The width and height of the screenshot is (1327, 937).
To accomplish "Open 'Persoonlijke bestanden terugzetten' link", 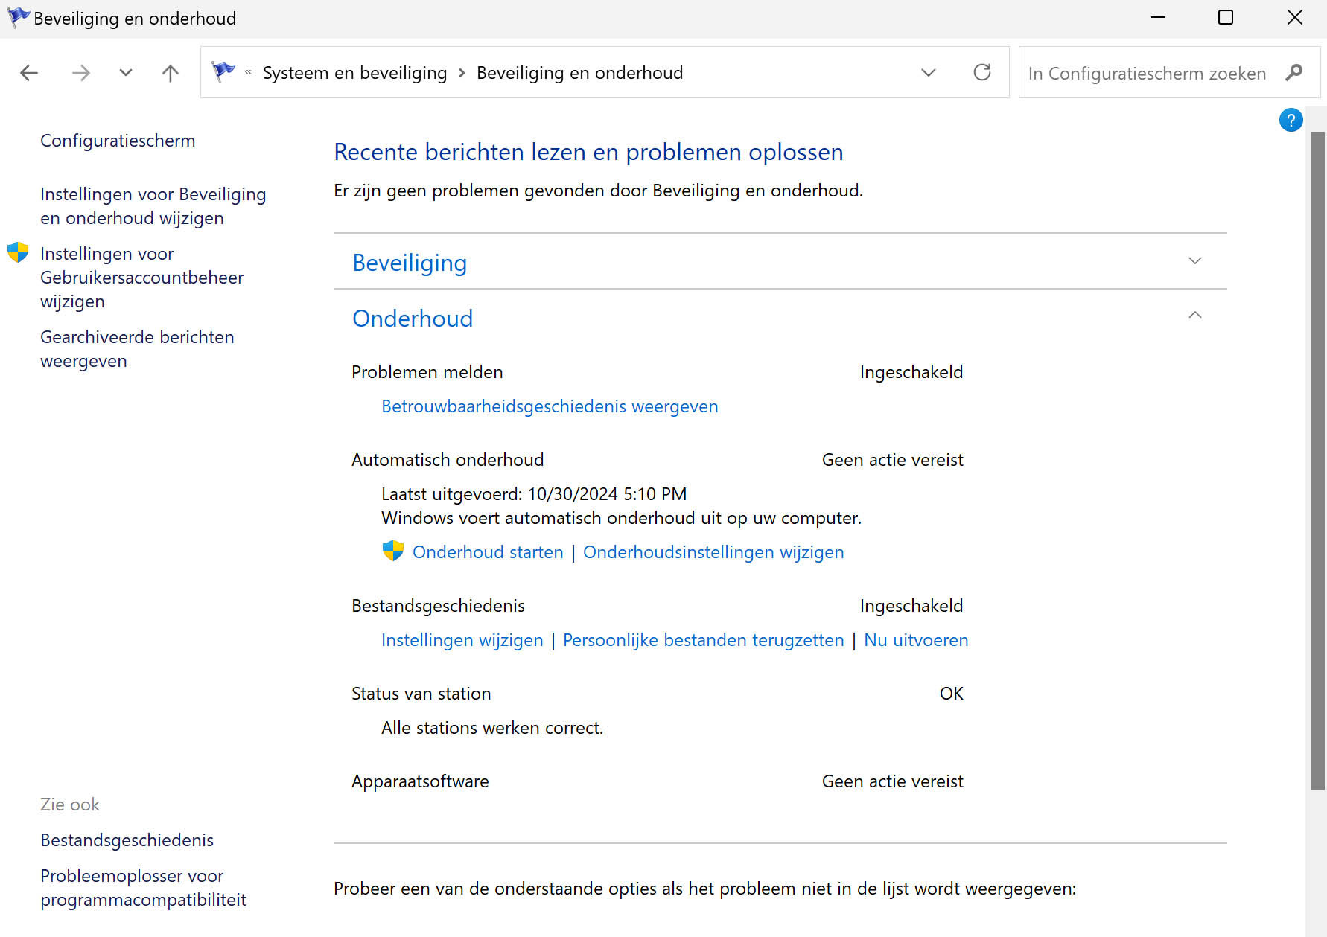I will (x=704, y=640).
